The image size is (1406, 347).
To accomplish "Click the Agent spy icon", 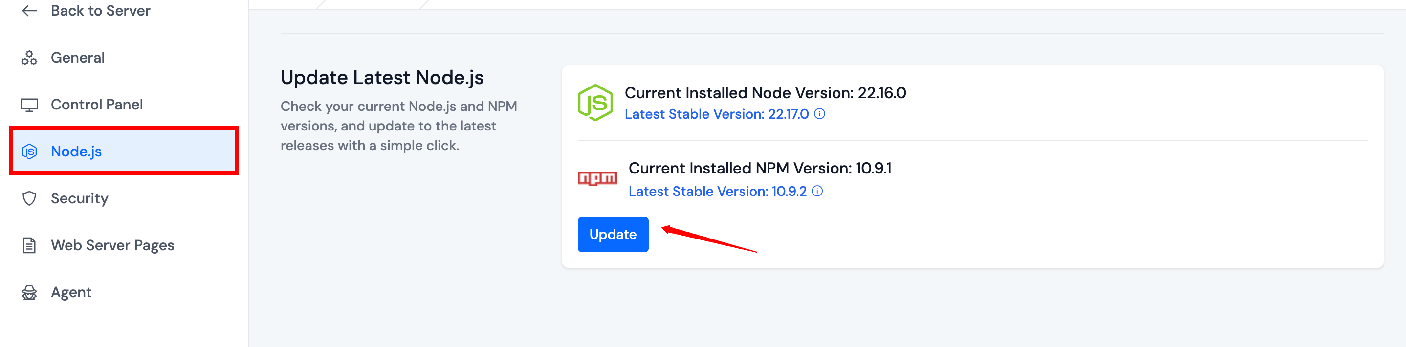I will [29, 292].
